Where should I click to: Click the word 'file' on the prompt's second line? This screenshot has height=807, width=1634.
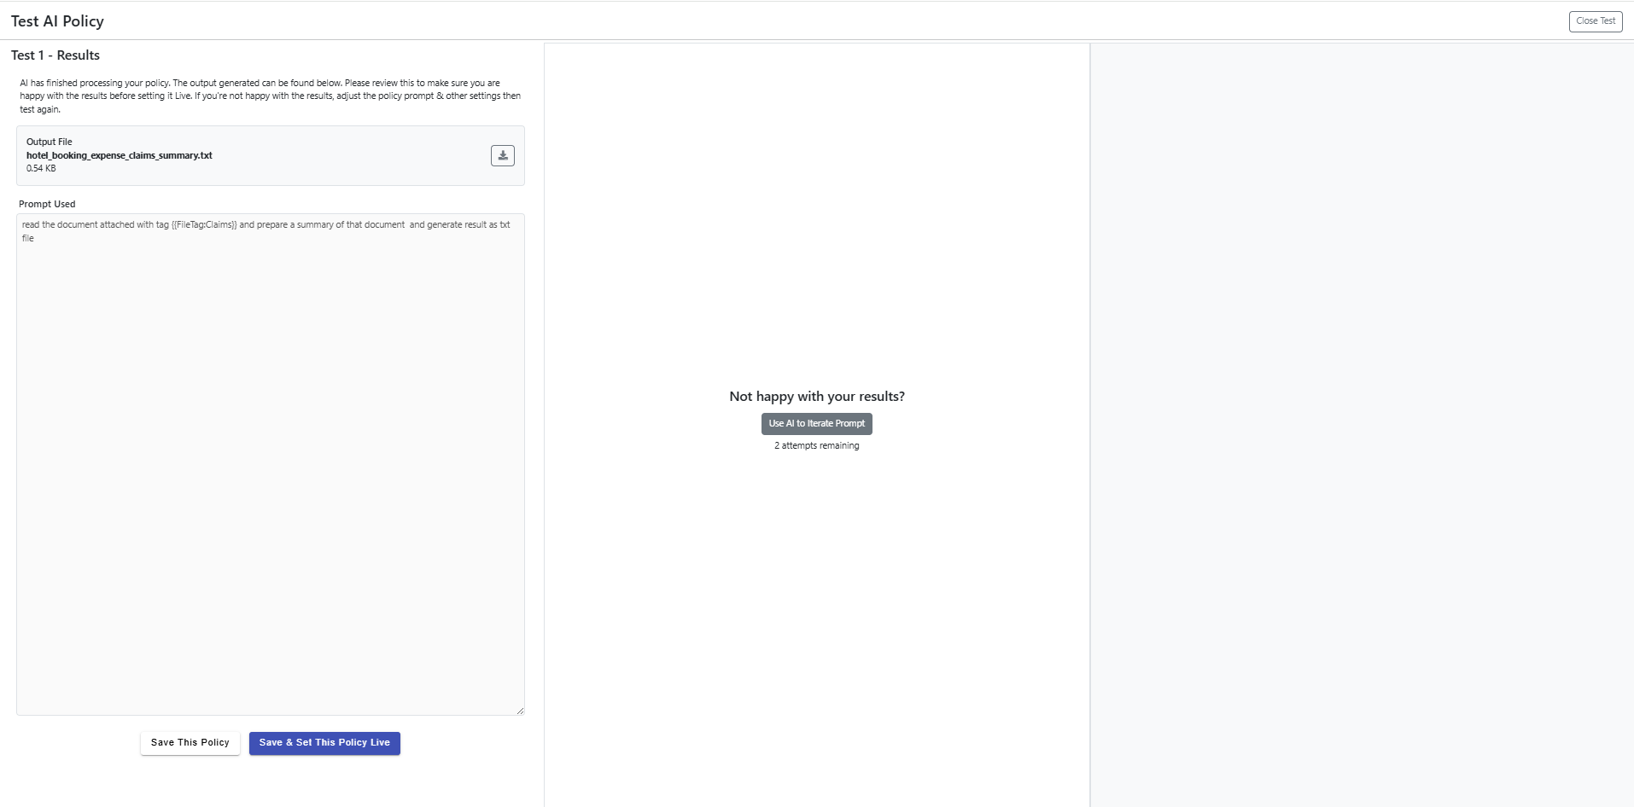click(28, 239)
